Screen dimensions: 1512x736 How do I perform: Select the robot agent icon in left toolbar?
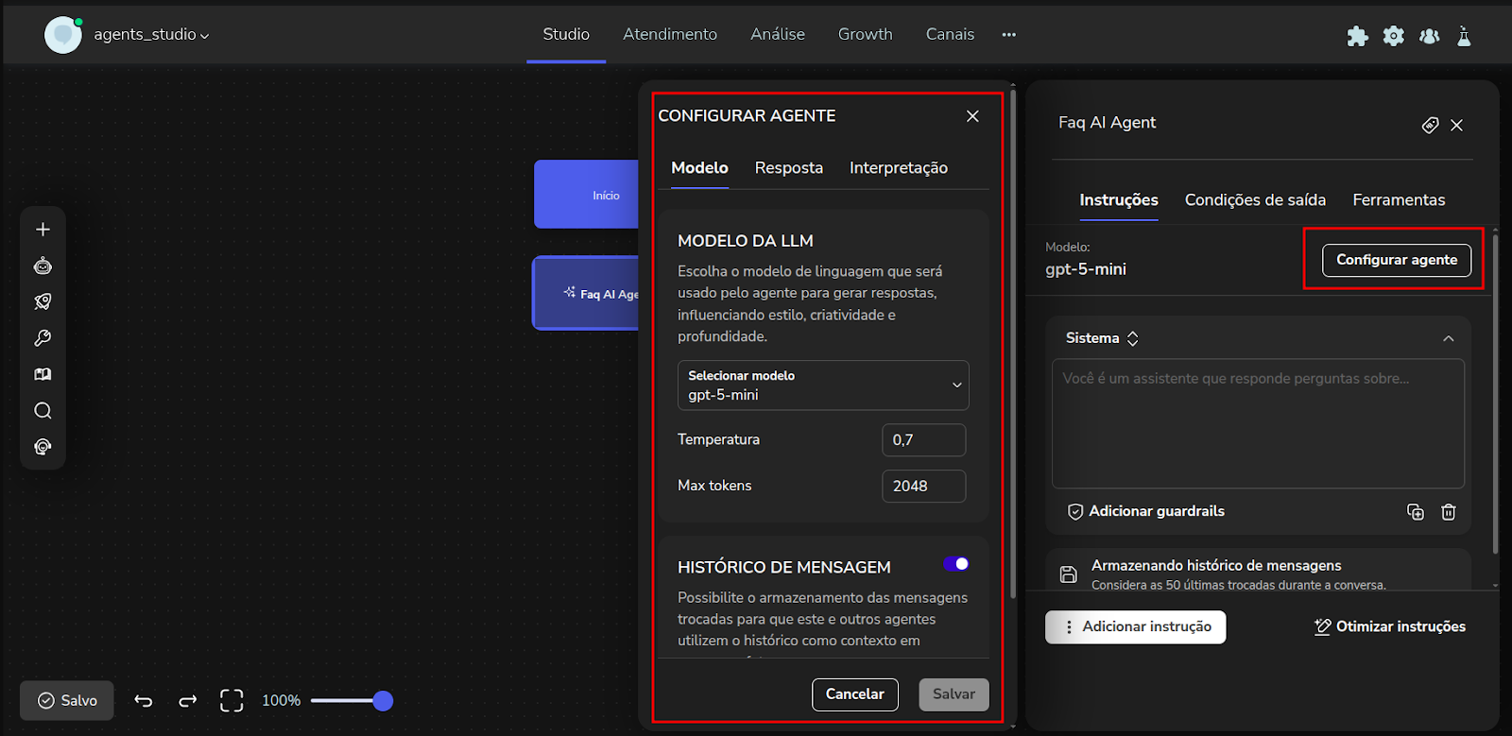[43, 266]
